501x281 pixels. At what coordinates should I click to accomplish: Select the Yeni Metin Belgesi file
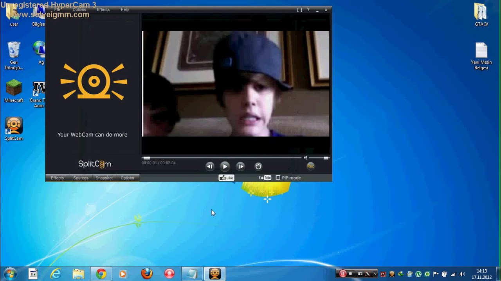point(481,56)
